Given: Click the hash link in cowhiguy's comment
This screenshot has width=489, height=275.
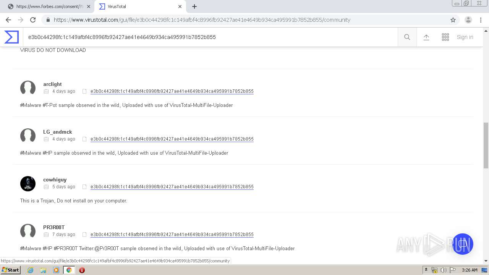Looking at the screenshot, I should point(172,187).
